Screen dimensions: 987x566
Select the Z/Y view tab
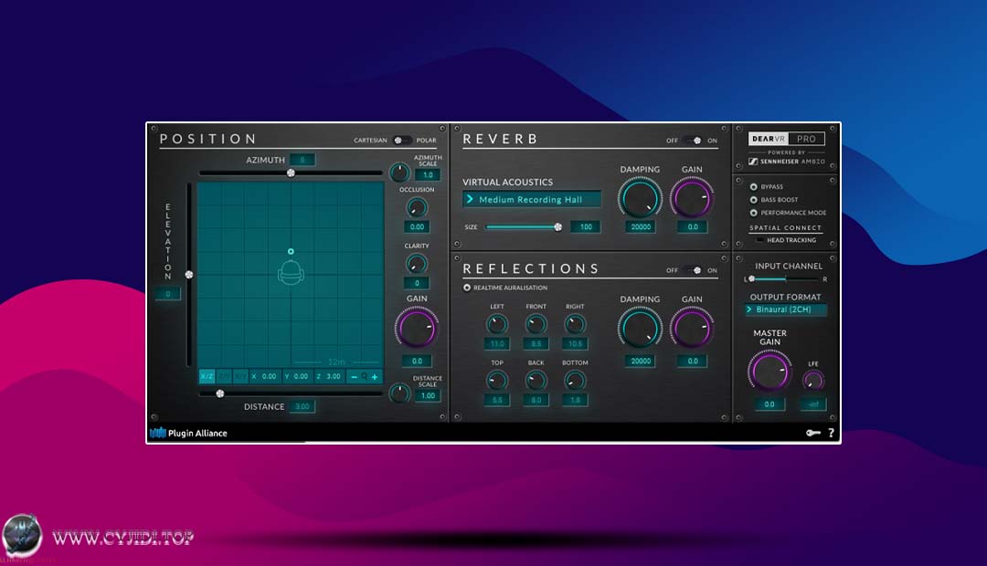pyautogui.click(x=224, y=376)
